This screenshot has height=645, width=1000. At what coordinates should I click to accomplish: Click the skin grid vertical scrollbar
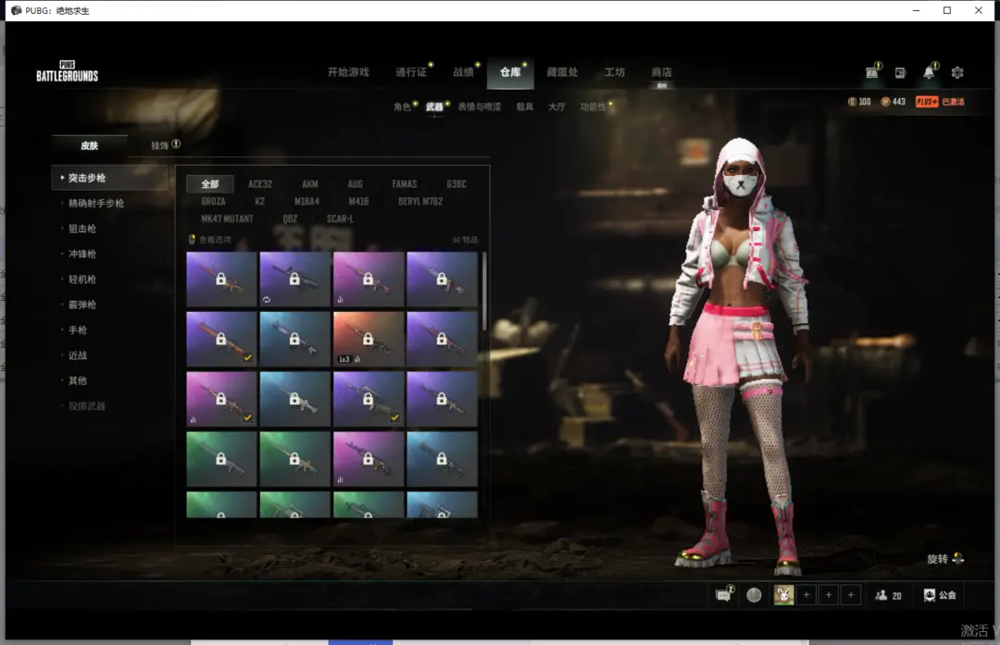[x=484, y=291]
